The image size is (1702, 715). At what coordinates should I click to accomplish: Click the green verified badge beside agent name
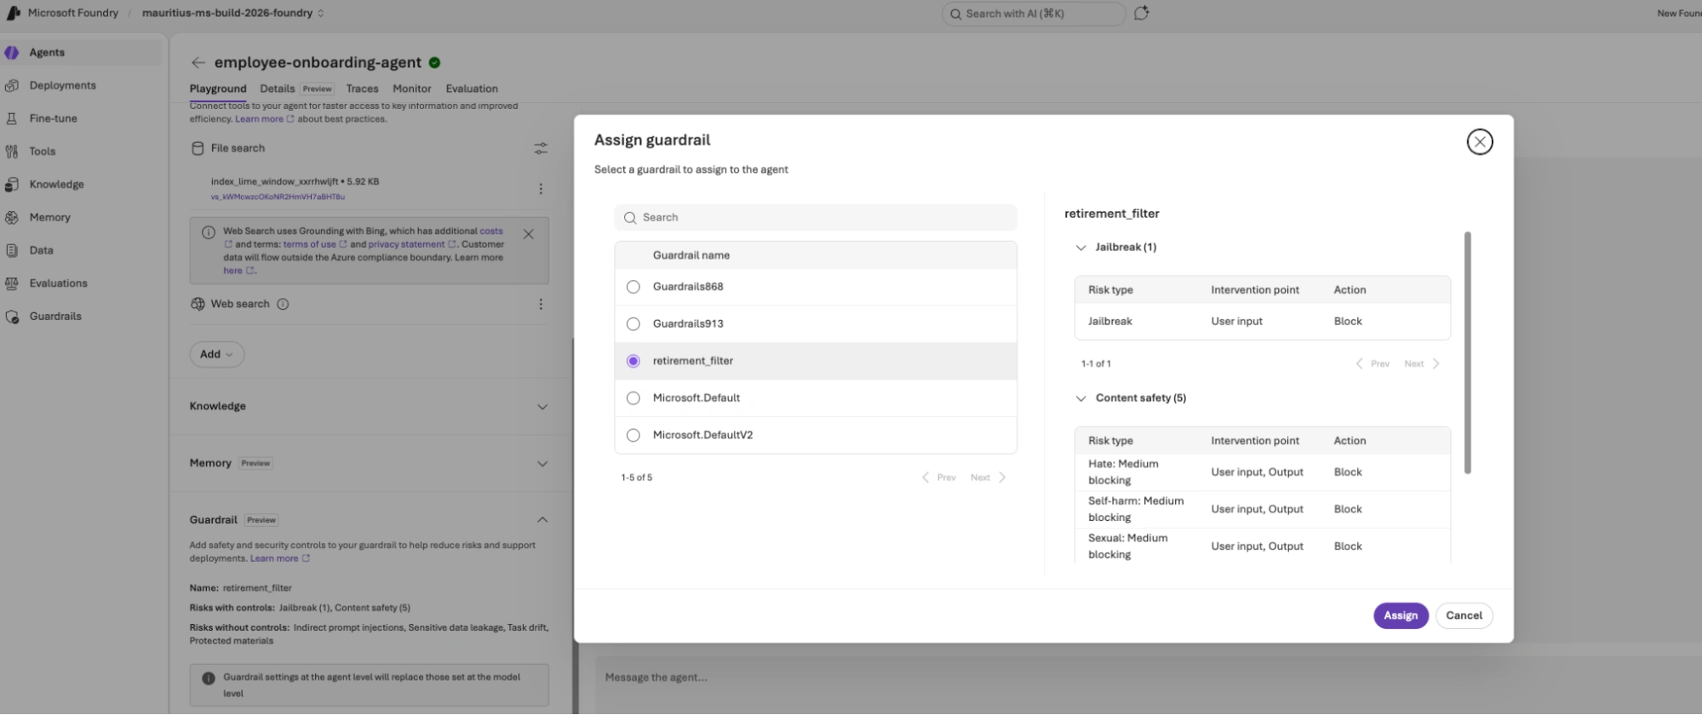[x=435, y=63]
